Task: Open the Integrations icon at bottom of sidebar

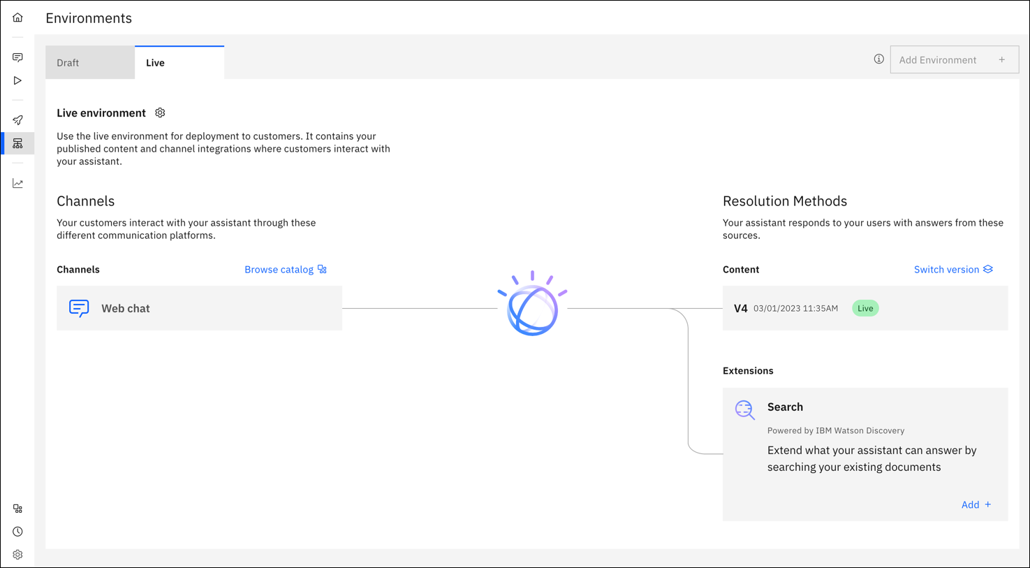Action: 17,508
